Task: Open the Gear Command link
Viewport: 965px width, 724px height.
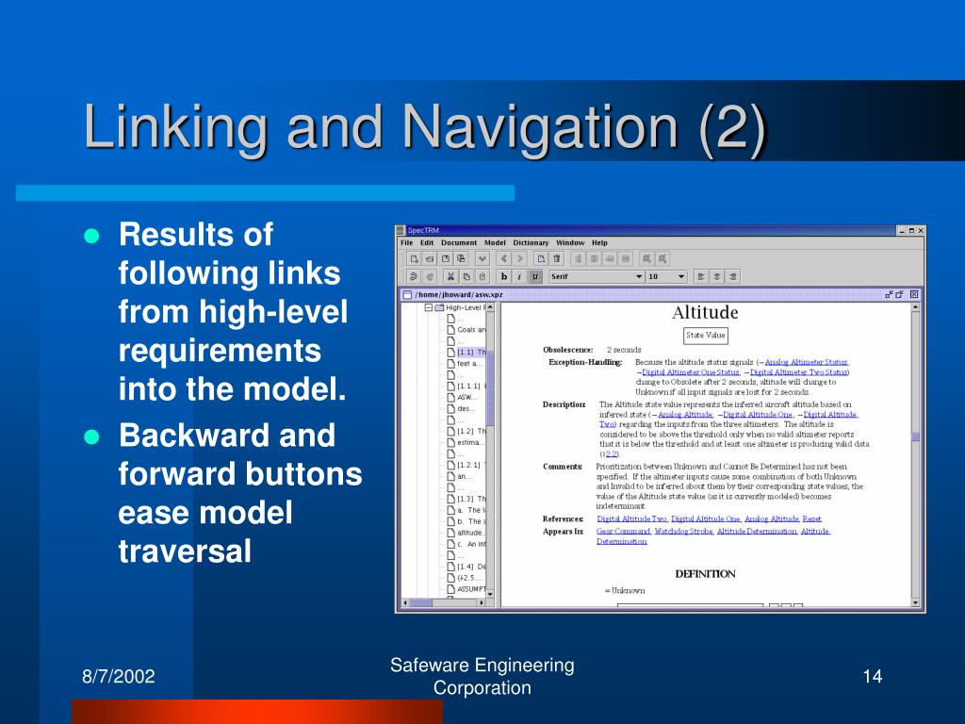Action: pyautogui.click(x=624, y=532)
